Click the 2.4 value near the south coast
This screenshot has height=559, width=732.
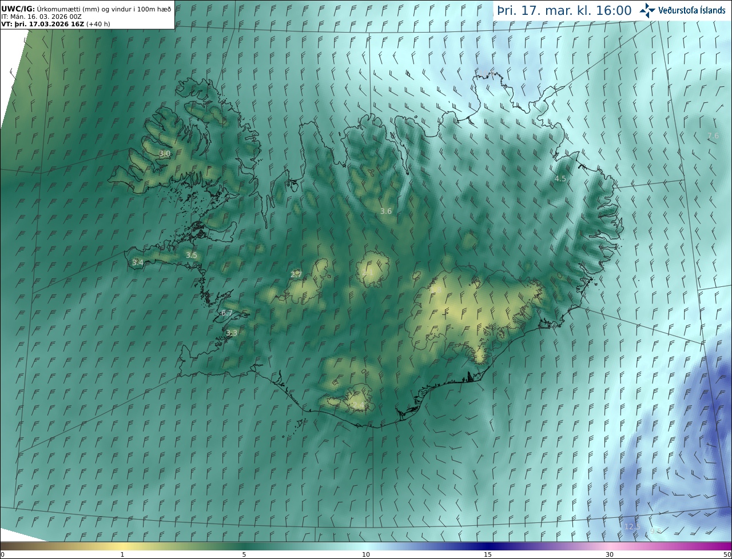coord(357,405)
